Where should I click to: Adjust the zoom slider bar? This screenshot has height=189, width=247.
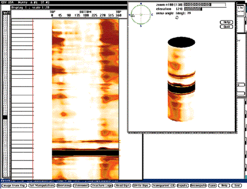(204, 5)
